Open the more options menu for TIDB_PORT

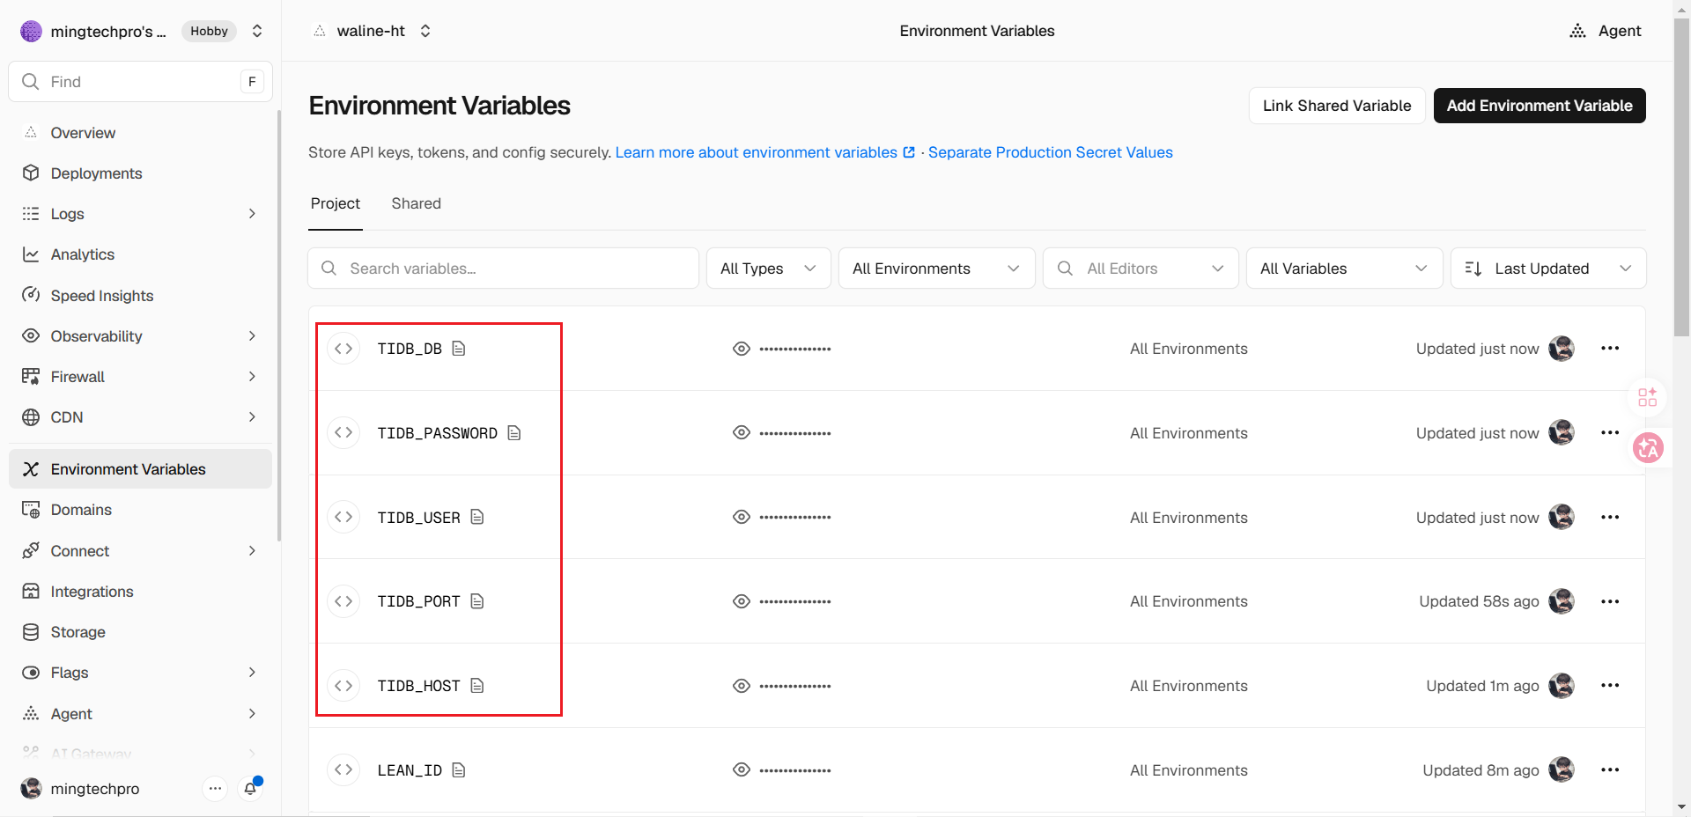[1610, 601]
